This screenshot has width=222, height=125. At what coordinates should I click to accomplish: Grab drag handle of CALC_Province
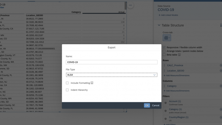click(165, 66)
